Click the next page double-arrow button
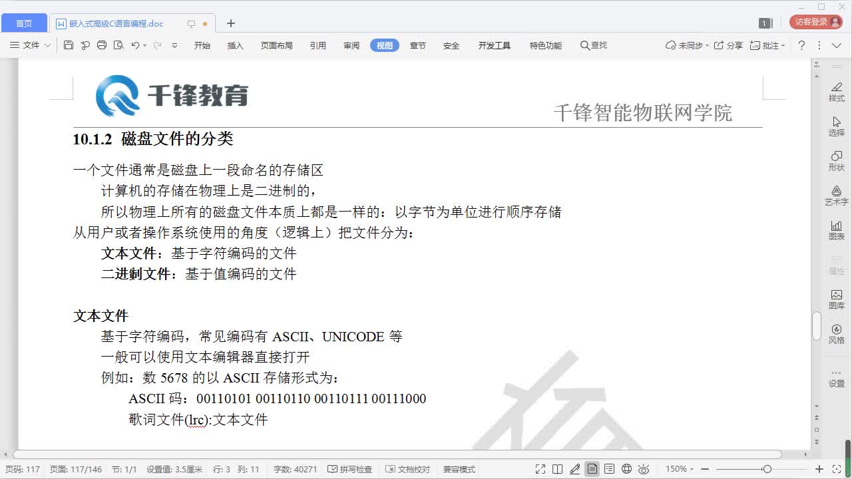The image size is (852, 479). [817, 440]
